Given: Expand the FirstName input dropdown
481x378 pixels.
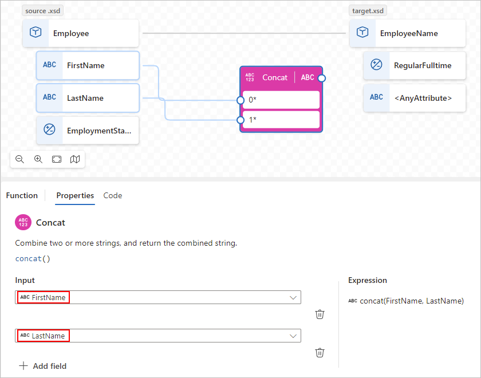Looking at the screenshot, I should (x=293, y=298).
